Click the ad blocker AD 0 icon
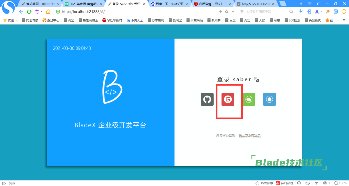The height and width of the screenshot is (186, 349). 327,183
